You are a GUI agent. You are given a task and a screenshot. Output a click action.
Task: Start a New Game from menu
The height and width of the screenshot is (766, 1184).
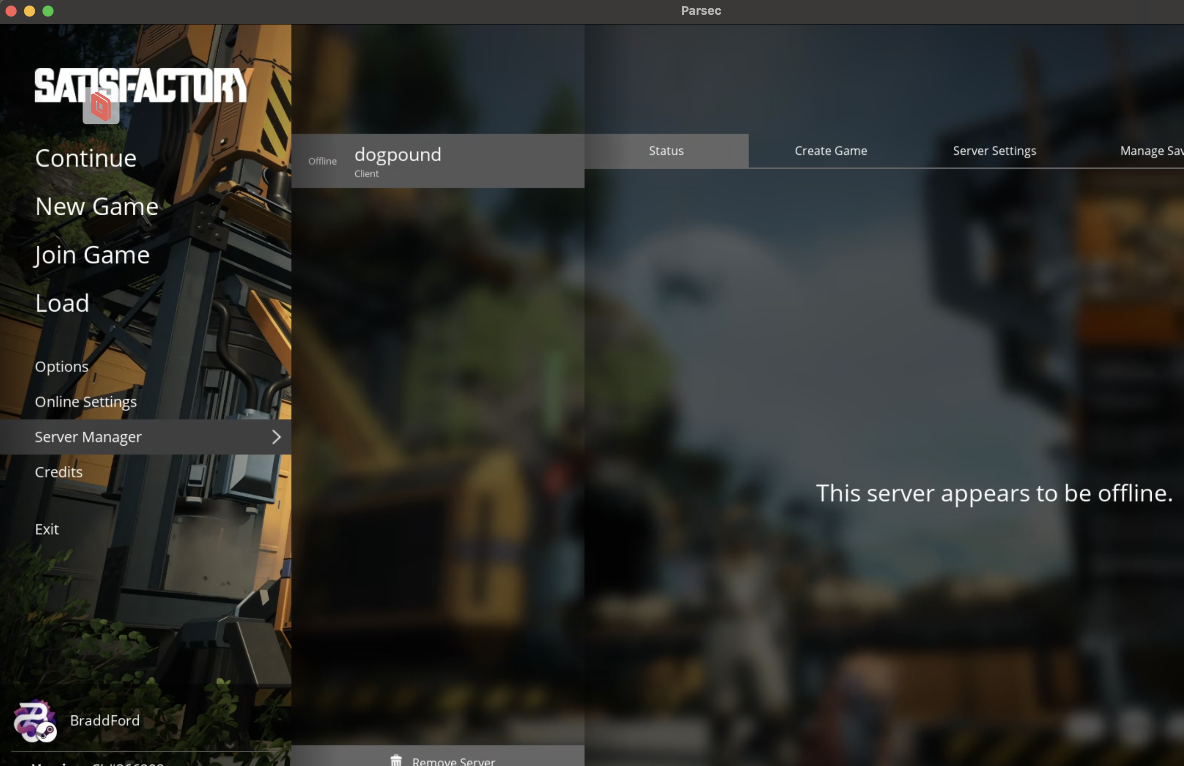(x=96, y=206)
